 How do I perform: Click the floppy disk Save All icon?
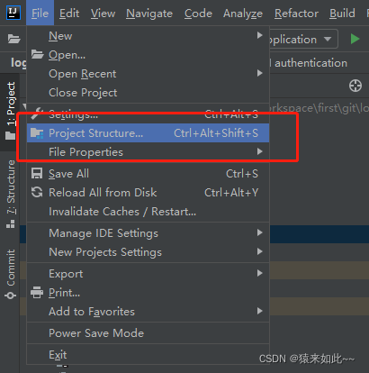[x=37, y=174]
